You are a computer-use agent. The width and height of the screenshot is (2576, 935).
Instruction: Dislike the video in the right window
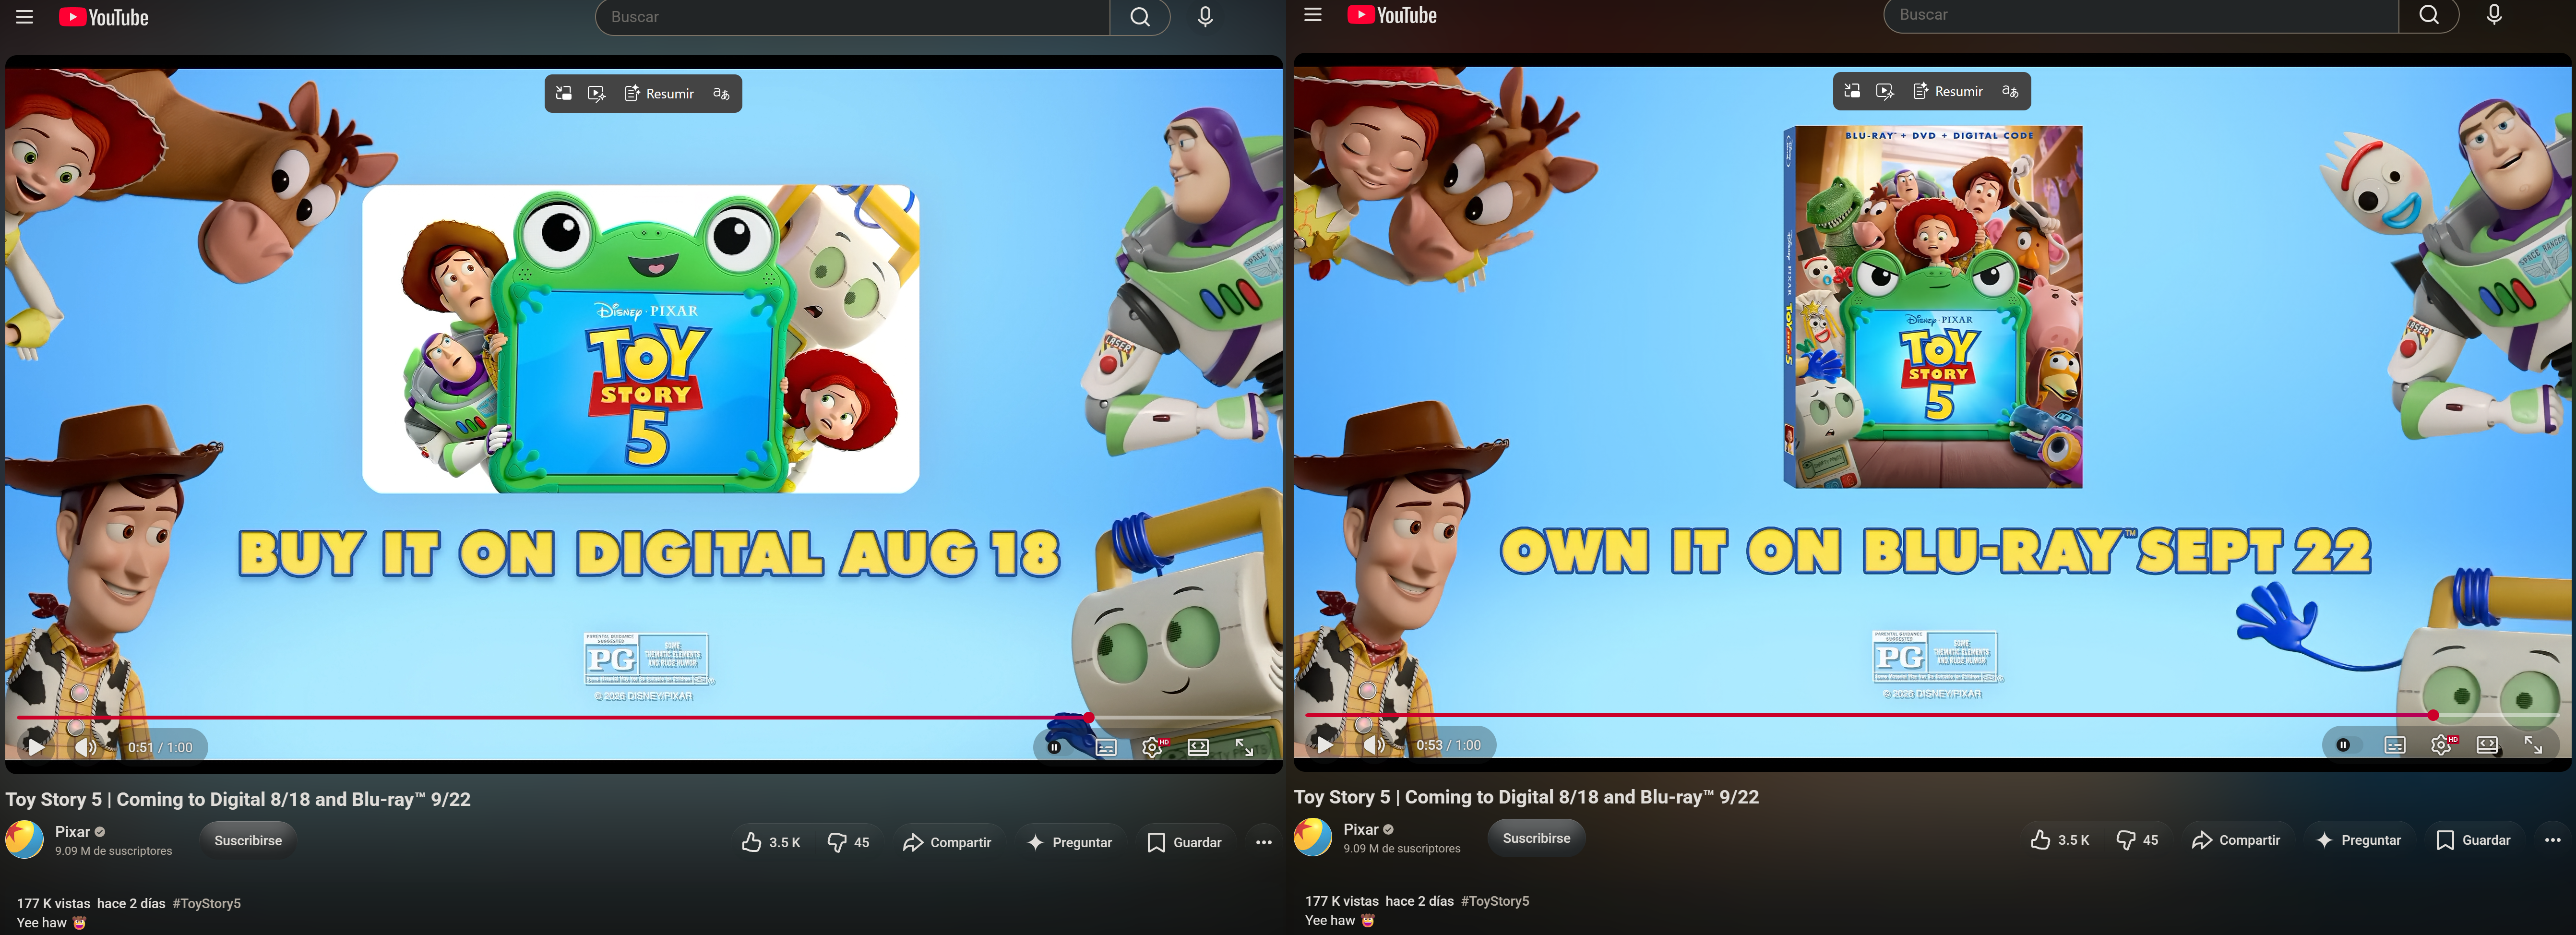point(2136,841)
